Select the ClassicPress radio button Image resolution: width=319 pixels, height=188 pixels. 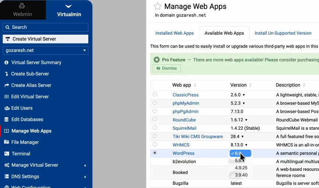(x=155, y=95)
